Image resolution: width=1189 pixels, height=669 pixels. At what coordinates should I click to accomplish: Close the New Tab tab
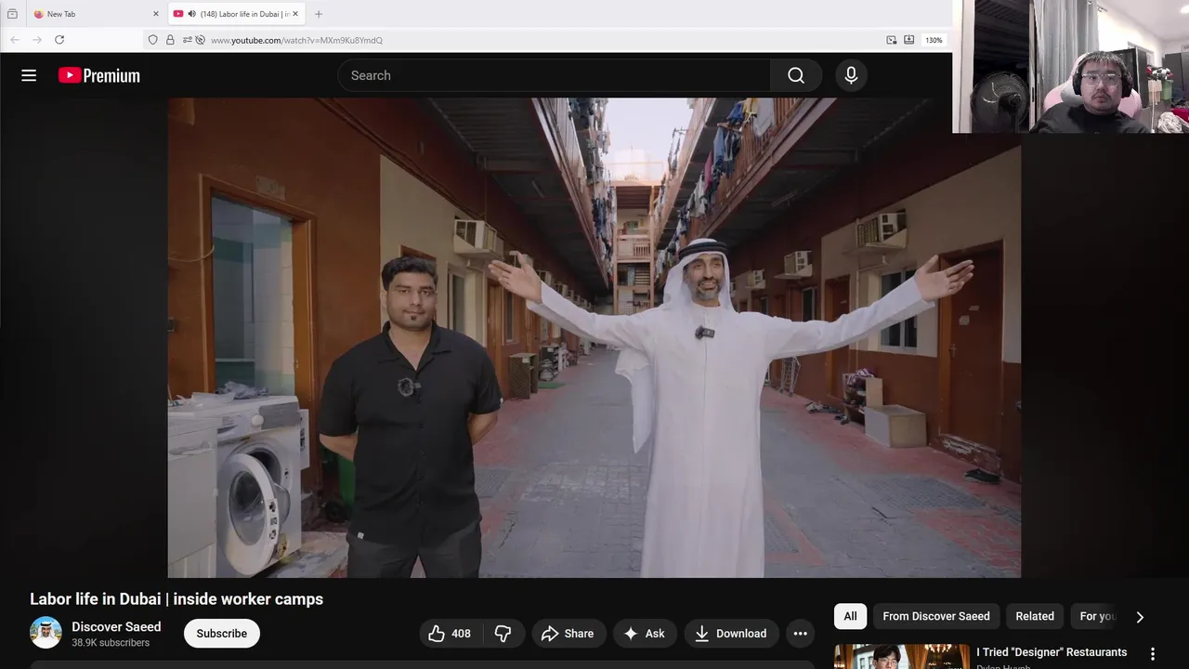[156, 14]
